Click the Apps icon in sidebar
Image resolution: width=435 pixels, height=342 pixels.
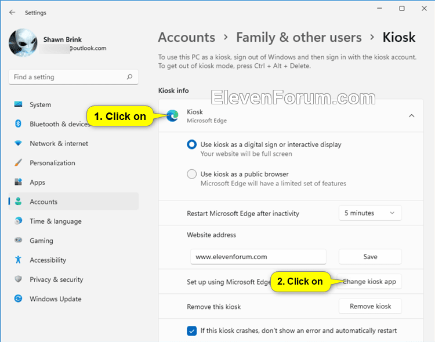coord(19,182)
